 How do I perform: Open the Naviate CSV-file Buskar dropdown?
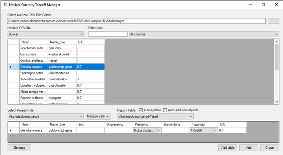tap(46, 34)
